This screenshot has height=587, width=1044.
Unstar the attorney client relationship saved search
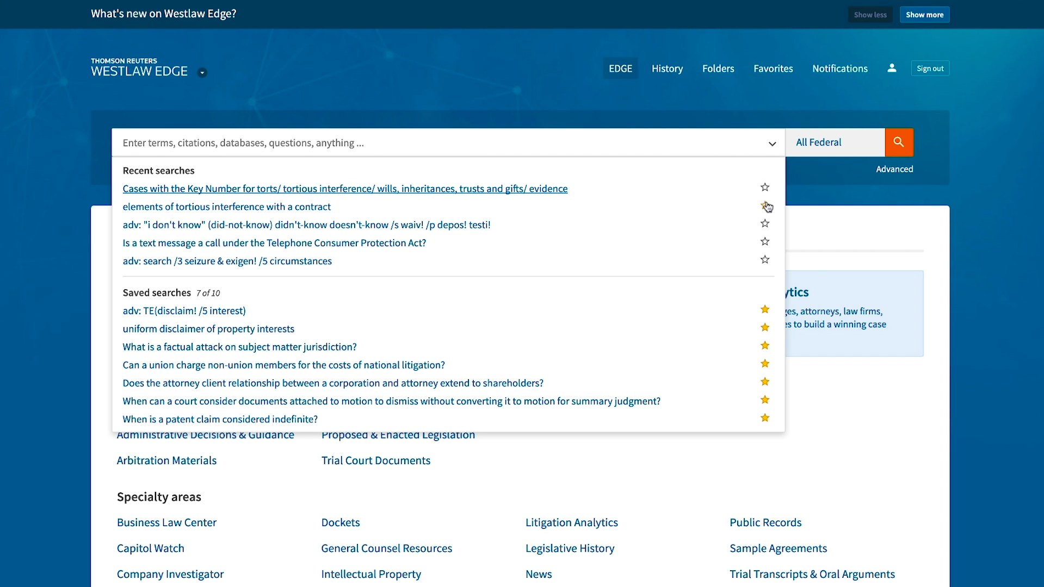pos(765,382)
